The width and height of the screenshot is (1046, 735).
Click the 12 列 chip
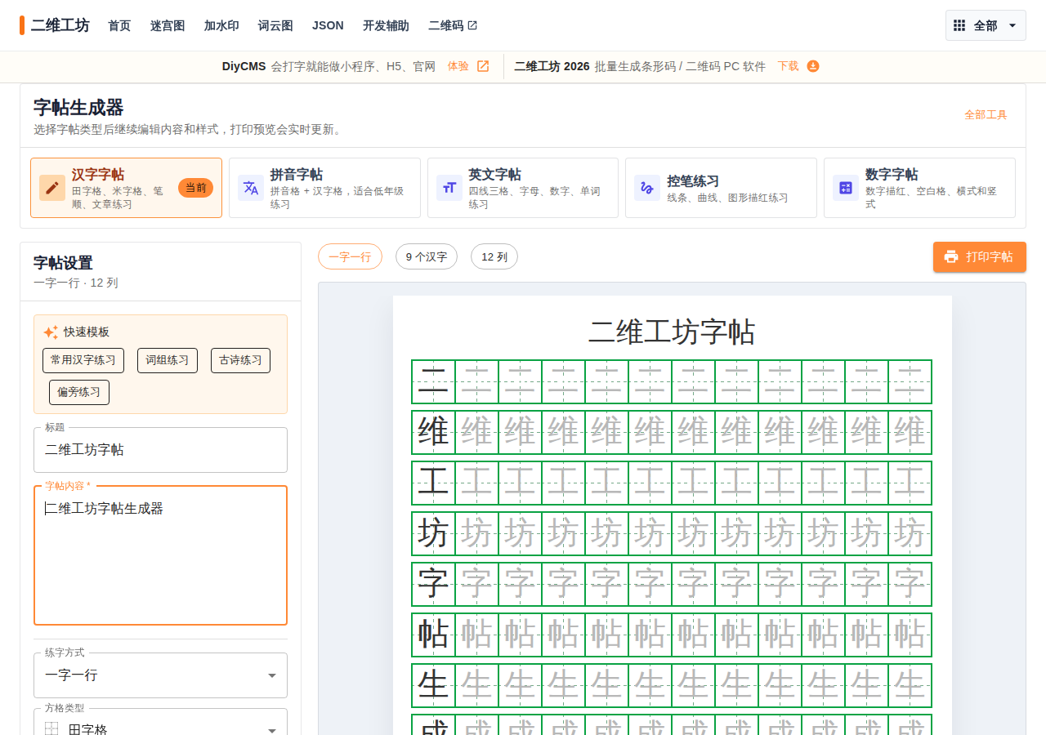point(494,256)
